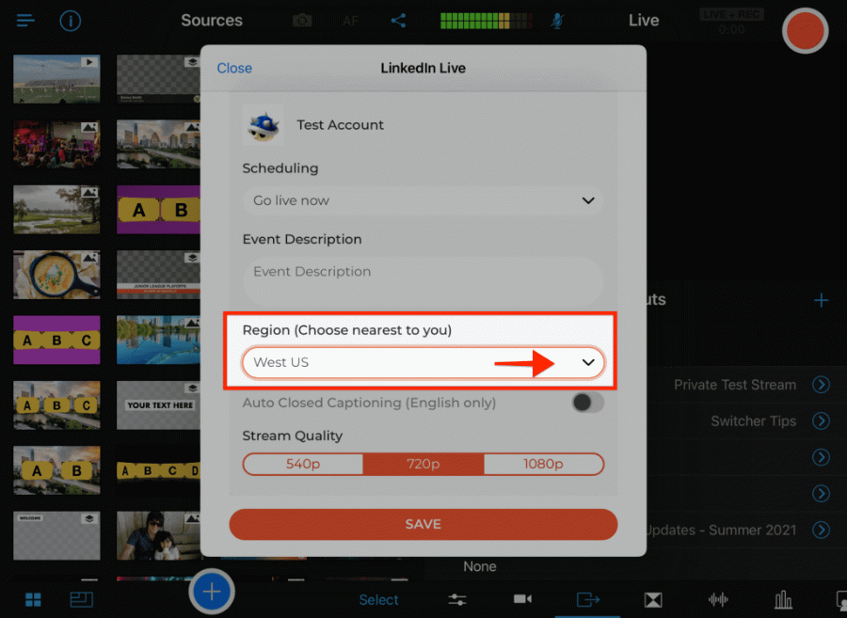Click the info circle icon
This screenshot has width=847, height=618.
pos(71,21)
